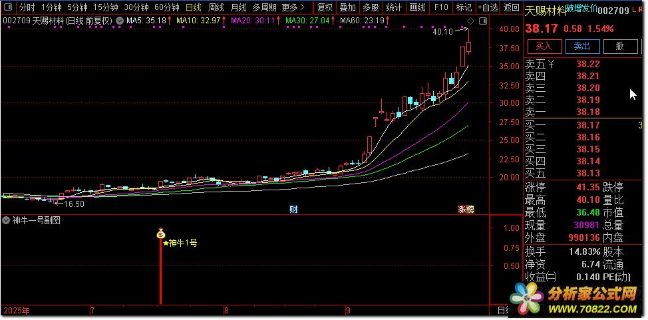Open the 更多 periods expander
The height and width of the screenshot is (320, 648).
pyautogui.click(x=293, y=8)
